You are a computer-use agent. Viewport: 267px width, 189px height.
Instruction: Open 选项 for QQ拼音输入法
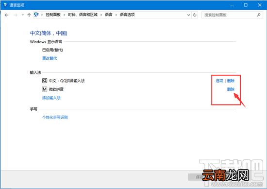(219, 81)
